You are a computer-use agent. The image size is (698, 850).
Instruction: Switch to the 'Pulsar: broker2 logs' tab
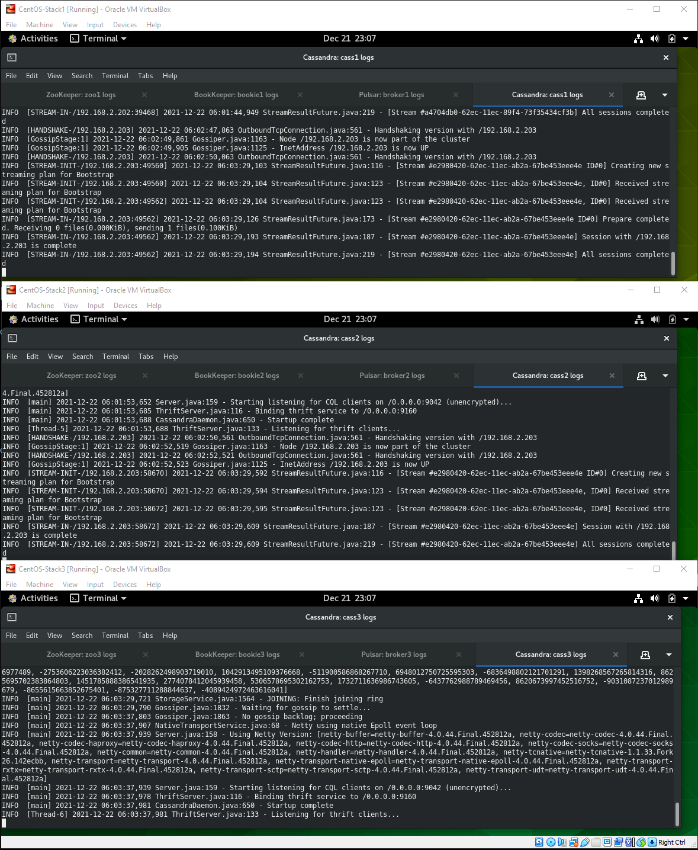click(x=392, y=376)
